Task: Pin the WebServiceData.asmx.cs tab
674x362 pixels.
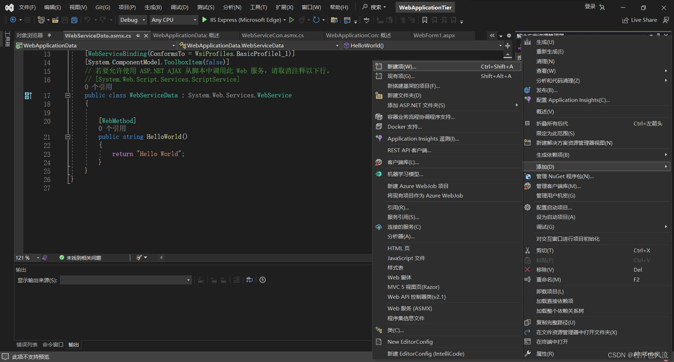Action: click(x=138, y=35)
